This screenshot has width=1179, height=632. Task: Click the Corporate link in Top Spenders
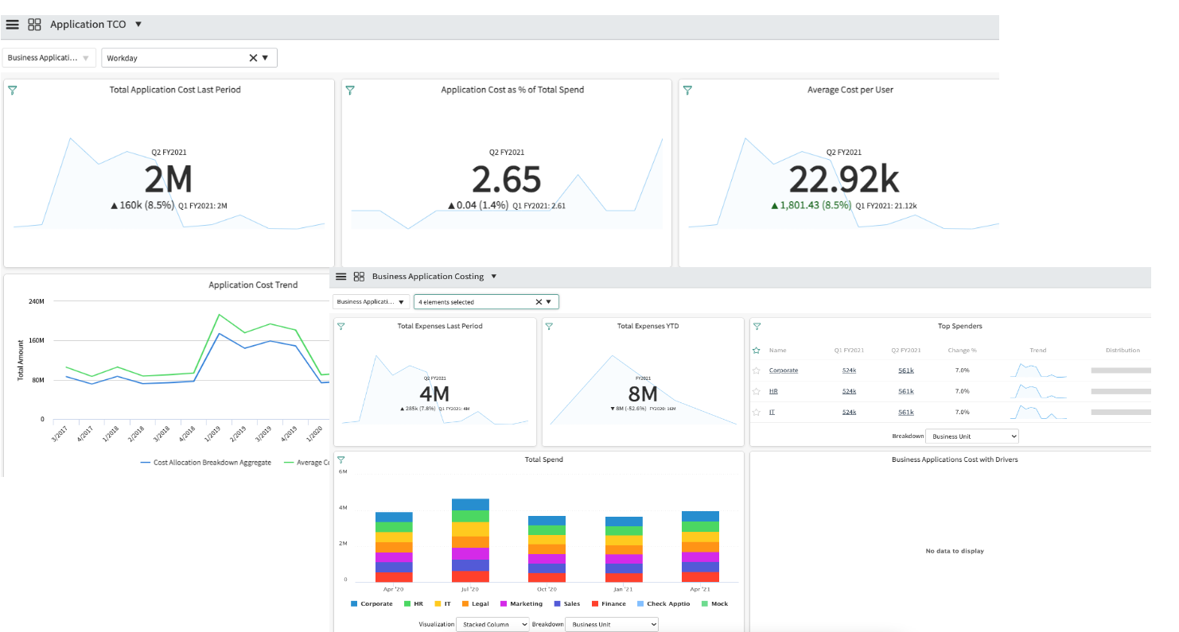783,370
